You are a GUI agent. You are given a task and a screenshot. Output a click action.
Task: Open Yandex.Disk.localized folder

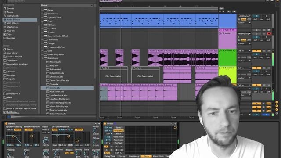tap(17, 64)
